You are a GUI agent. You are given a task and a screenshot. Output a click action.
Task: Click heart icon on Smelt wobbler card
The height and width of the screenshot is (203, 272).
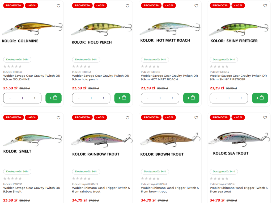58,118
